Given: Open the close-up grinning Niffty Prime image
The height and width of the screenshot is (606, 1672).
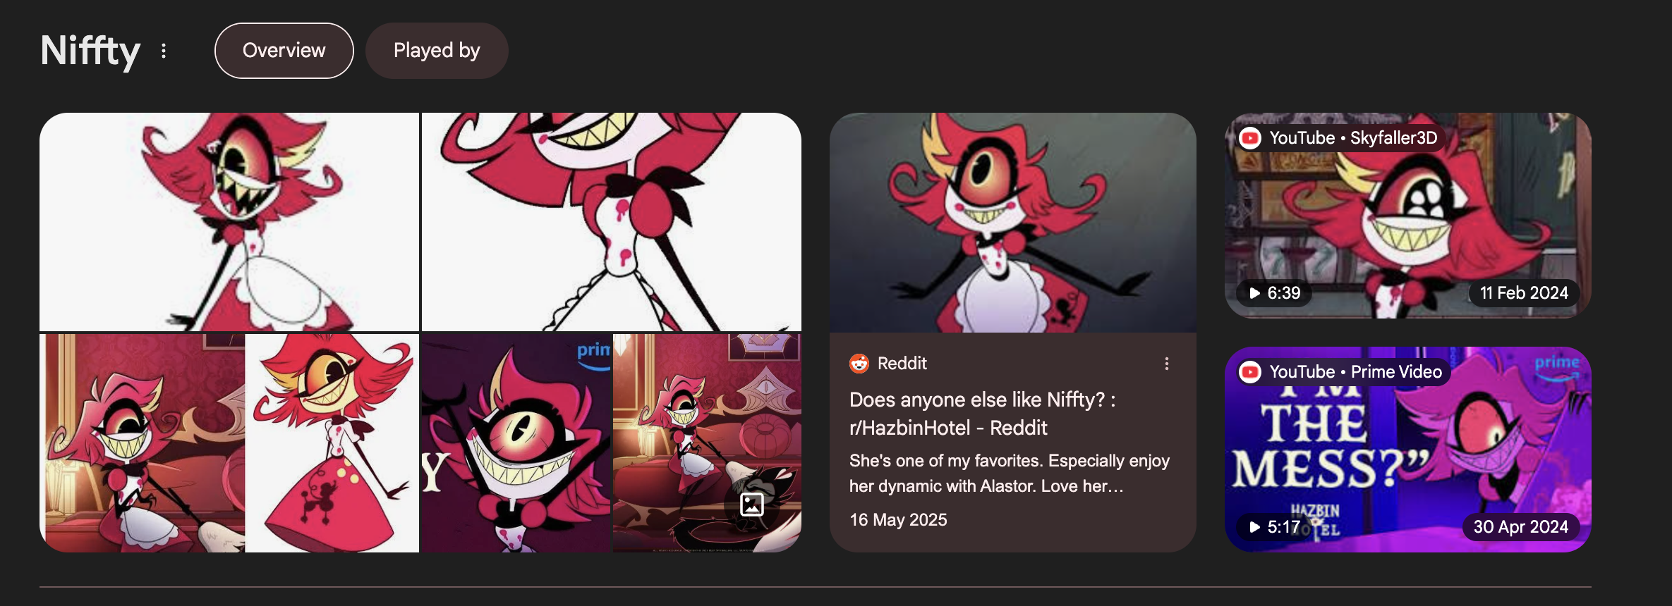Looking at the screenshot, I should [516, 443].
